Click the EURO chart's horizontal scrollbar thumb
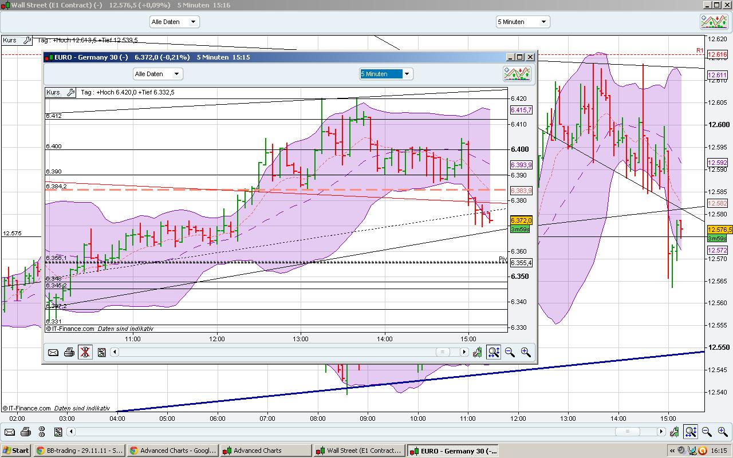Viewport: 733px width, 458px height. click(444, 352)
